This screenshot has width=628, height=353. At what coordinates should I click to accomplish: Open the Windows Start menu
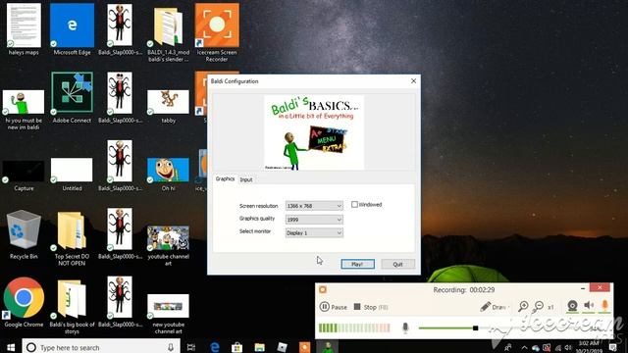pyautogui.click(x=11, y=347)
